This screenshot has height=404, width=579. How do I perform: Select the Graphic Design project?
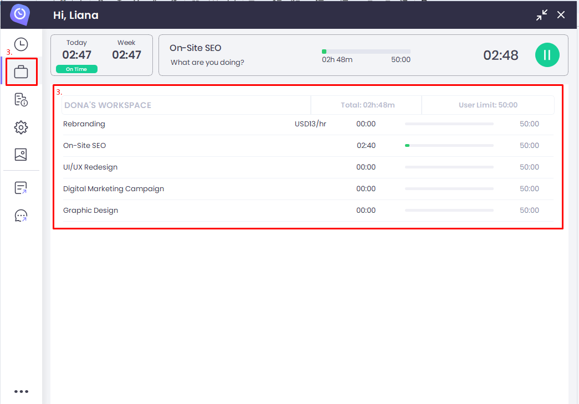point(308,211)
